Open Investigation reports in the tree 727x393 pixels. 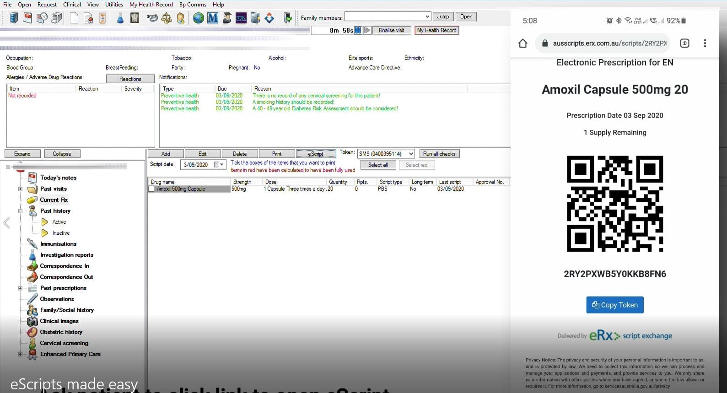(x=67, y=255)
